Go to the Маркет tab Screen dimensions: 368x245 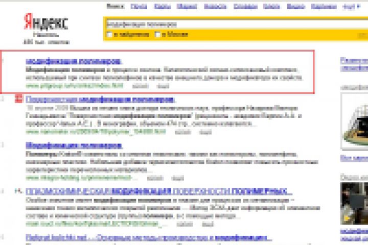(x=187, y=7)
